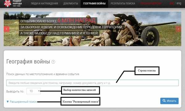Click the Подвиг народа star logo
185x111 pixels.
[7, 3]
